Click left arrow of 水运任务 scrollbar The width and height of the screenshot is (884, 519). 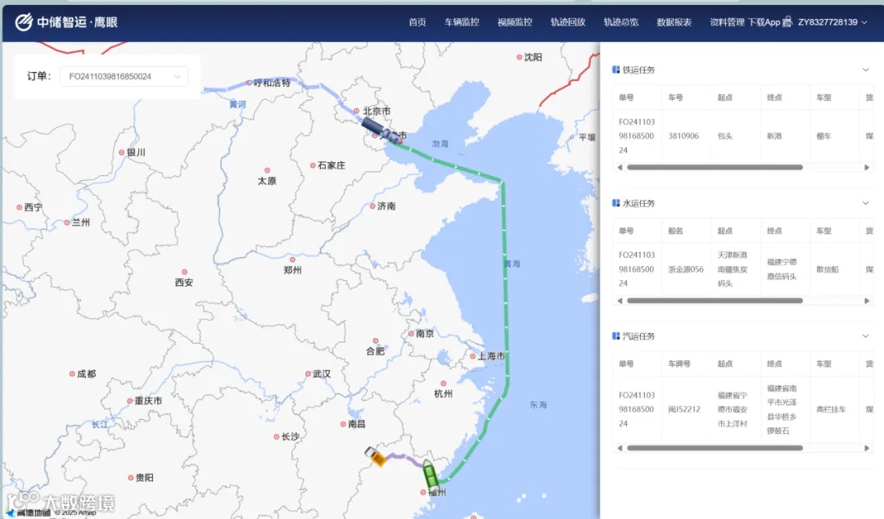tap(620, 300)
